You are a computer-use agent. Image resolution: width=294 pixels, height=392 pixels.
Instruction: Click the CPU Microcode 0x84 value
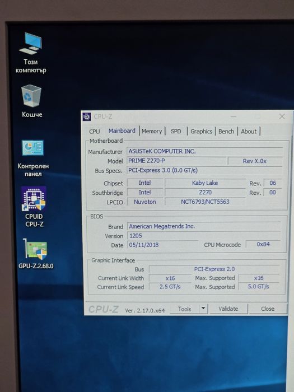click(x=263, y=244)
